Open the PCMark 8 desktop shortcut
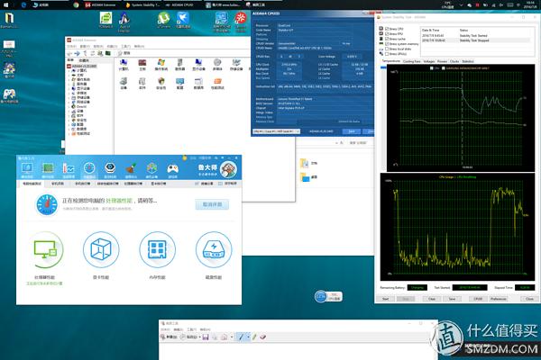The width and height of the screenshot is (541, 360). 105,18
